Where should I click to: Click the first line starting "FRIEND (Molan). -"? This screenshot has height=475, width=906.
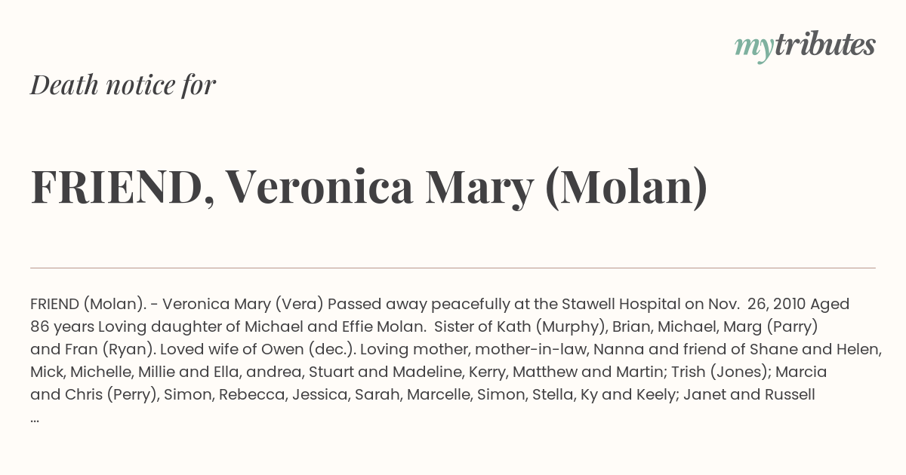(x=440, y=304)
